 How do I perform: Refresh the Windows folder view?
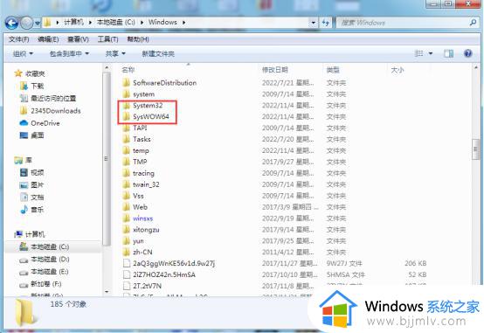click(x=325, y=23)
